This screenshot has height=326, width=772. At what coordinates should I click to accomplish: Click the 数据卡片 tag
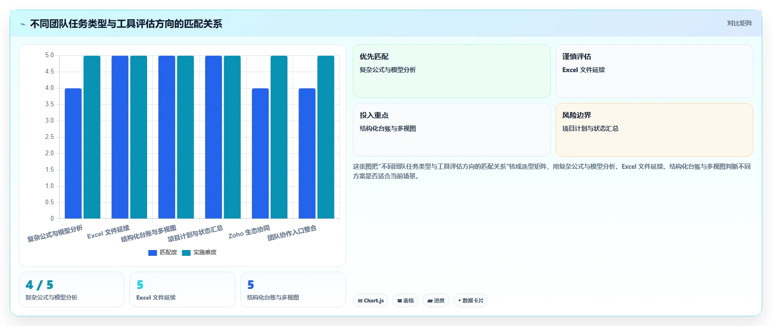click(x=471, y=301)
